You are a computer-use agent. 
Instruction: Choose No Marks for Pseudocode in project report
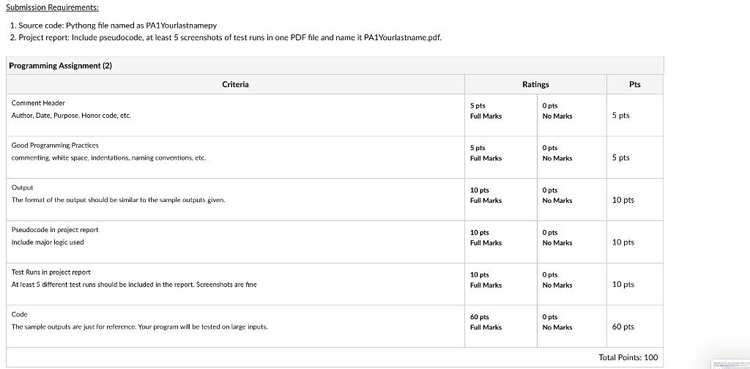[x=557, y=237]
